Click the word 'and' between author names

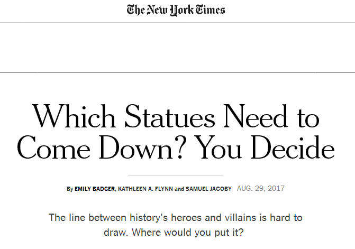pos(179,189)
